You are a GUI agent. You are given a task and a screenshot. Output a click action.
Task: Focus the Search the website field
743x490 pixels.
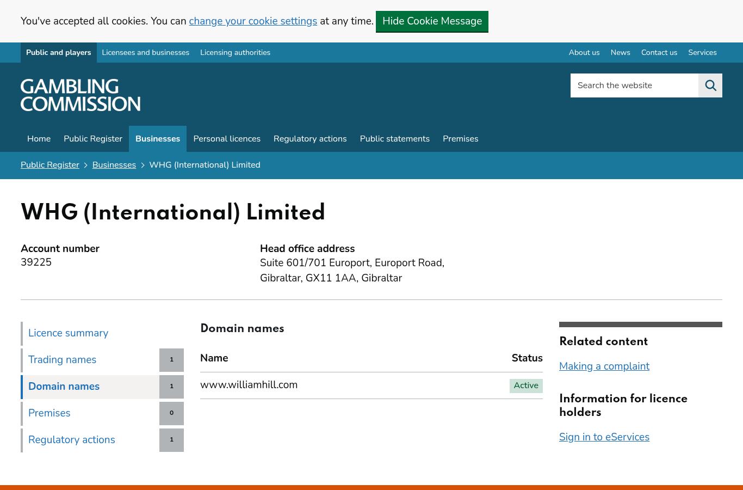click(634, 85)
